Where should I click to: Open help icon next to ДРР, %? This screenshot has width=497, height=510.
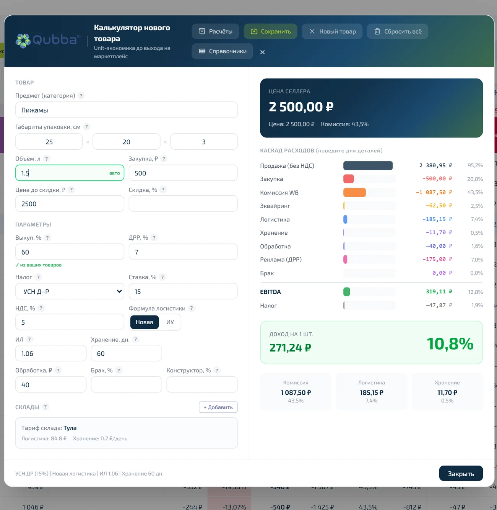(154, 238)
